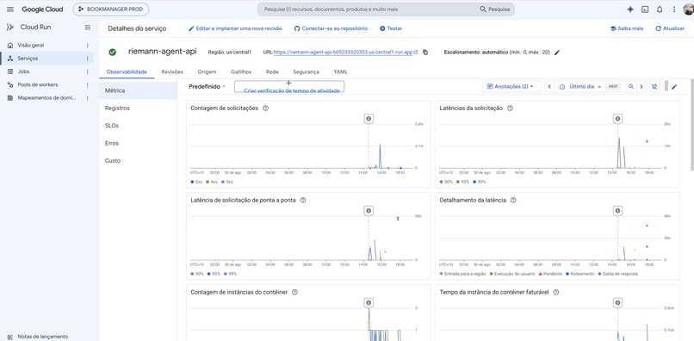Open options for Mapeamentos de domínio item

coord(87,98)
